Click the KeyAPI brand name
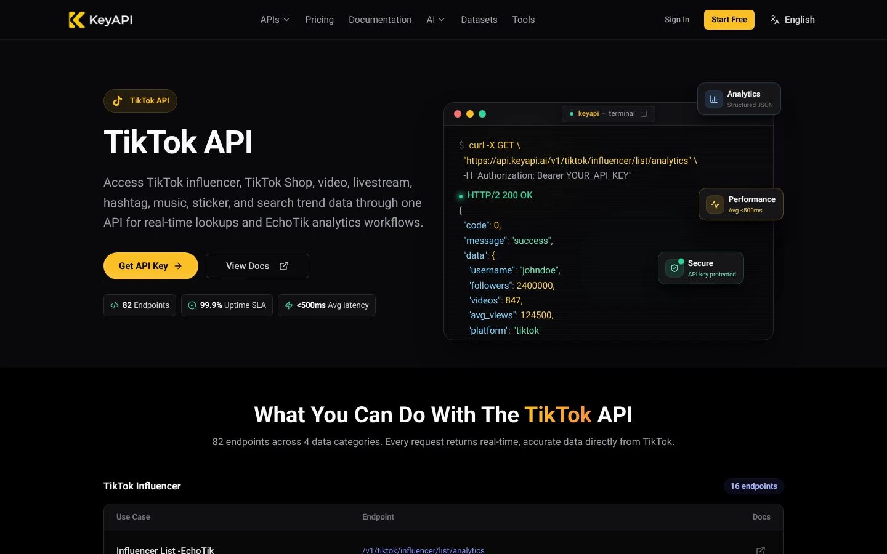 click(111, 20)
